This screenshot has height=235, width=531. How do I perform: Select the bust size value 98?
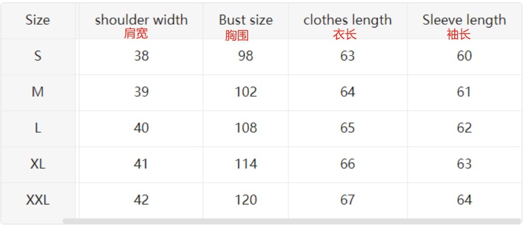click(x=245, y=56)
